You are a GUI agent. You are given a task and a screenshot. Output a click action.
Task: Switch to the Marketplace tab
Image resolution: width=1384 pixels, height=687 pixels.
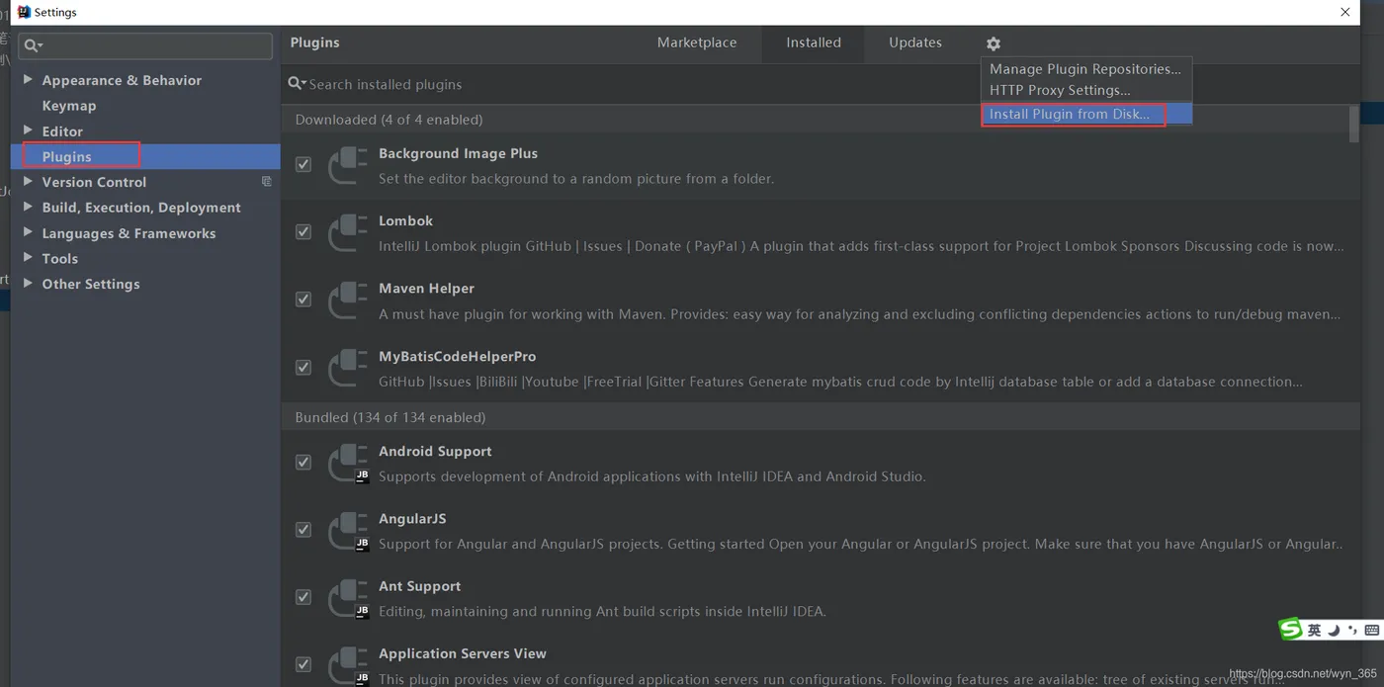697,43
